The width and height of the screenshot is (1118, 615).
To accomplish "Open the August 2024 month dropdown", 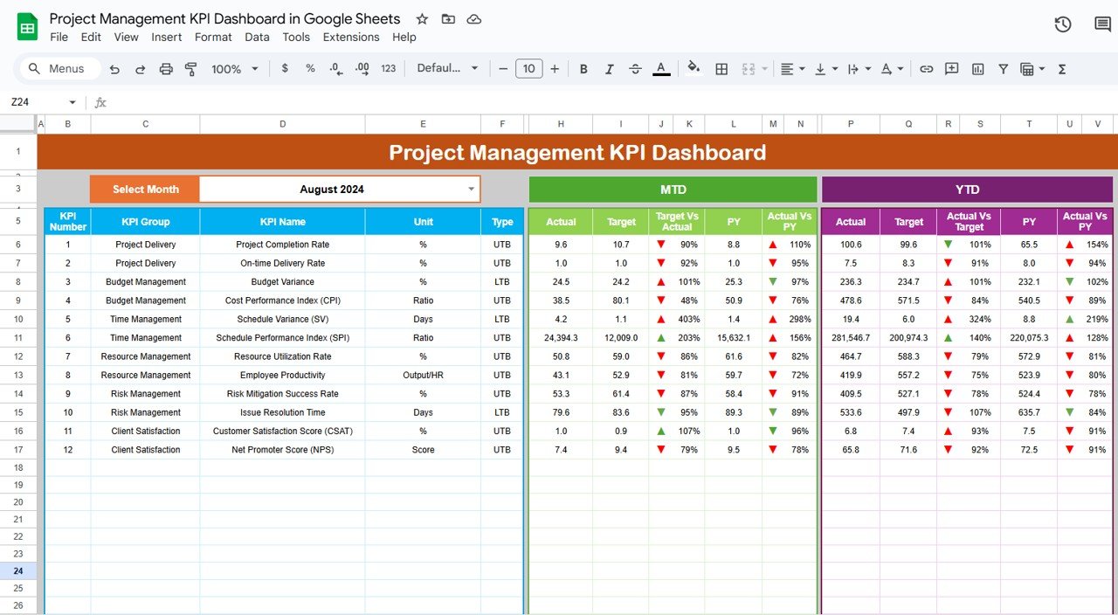I will (x=472, y=189).
